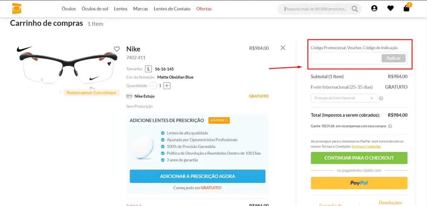This screenshot has height=206, width=427.
Task: Click the Nike product name
Action: pos(134,49)
